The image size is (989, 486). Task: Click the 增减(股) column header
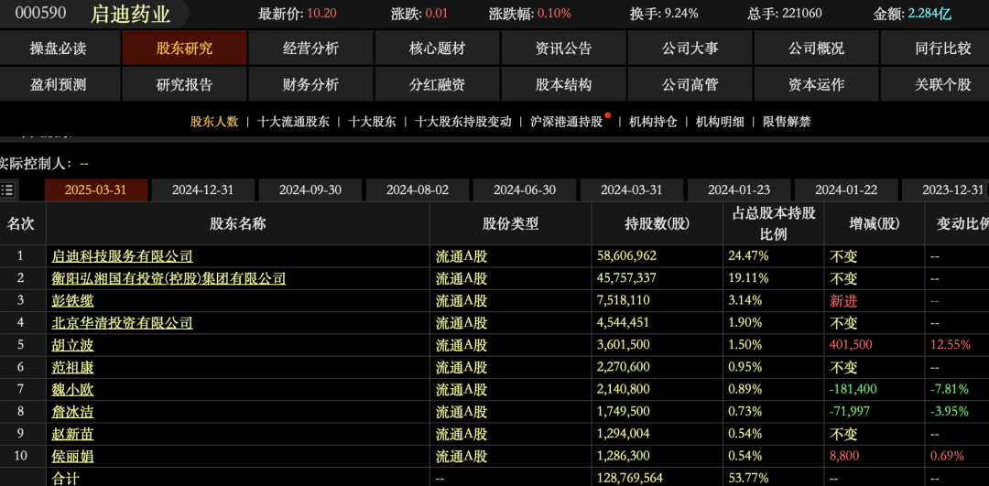pos(875,223)
